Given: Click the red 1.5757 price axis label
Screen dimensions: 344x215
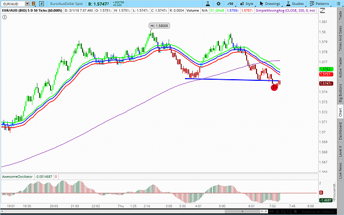Looking at the screenshot, I should point(326,75).
